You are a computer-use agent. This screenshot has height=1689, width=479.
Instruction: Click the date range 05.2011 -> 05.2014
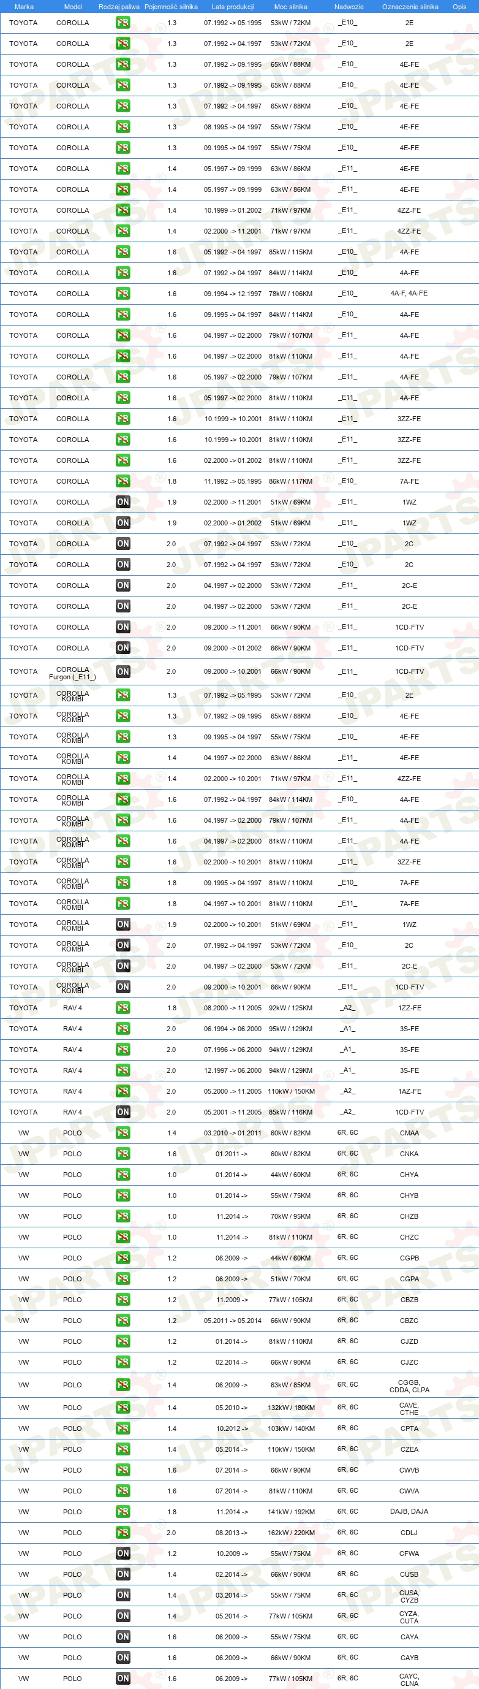[233, 1321]
